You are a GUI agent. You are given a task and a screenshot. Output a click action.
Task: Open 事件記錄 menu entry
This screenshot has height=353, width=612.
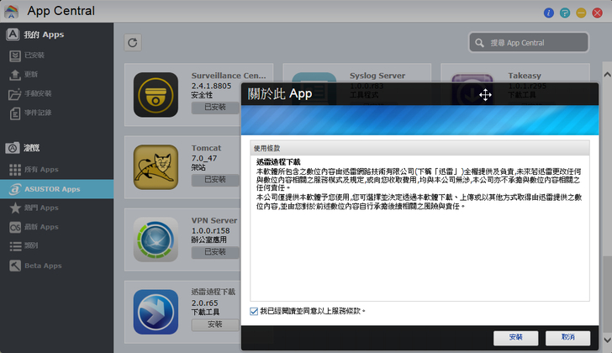56,113
